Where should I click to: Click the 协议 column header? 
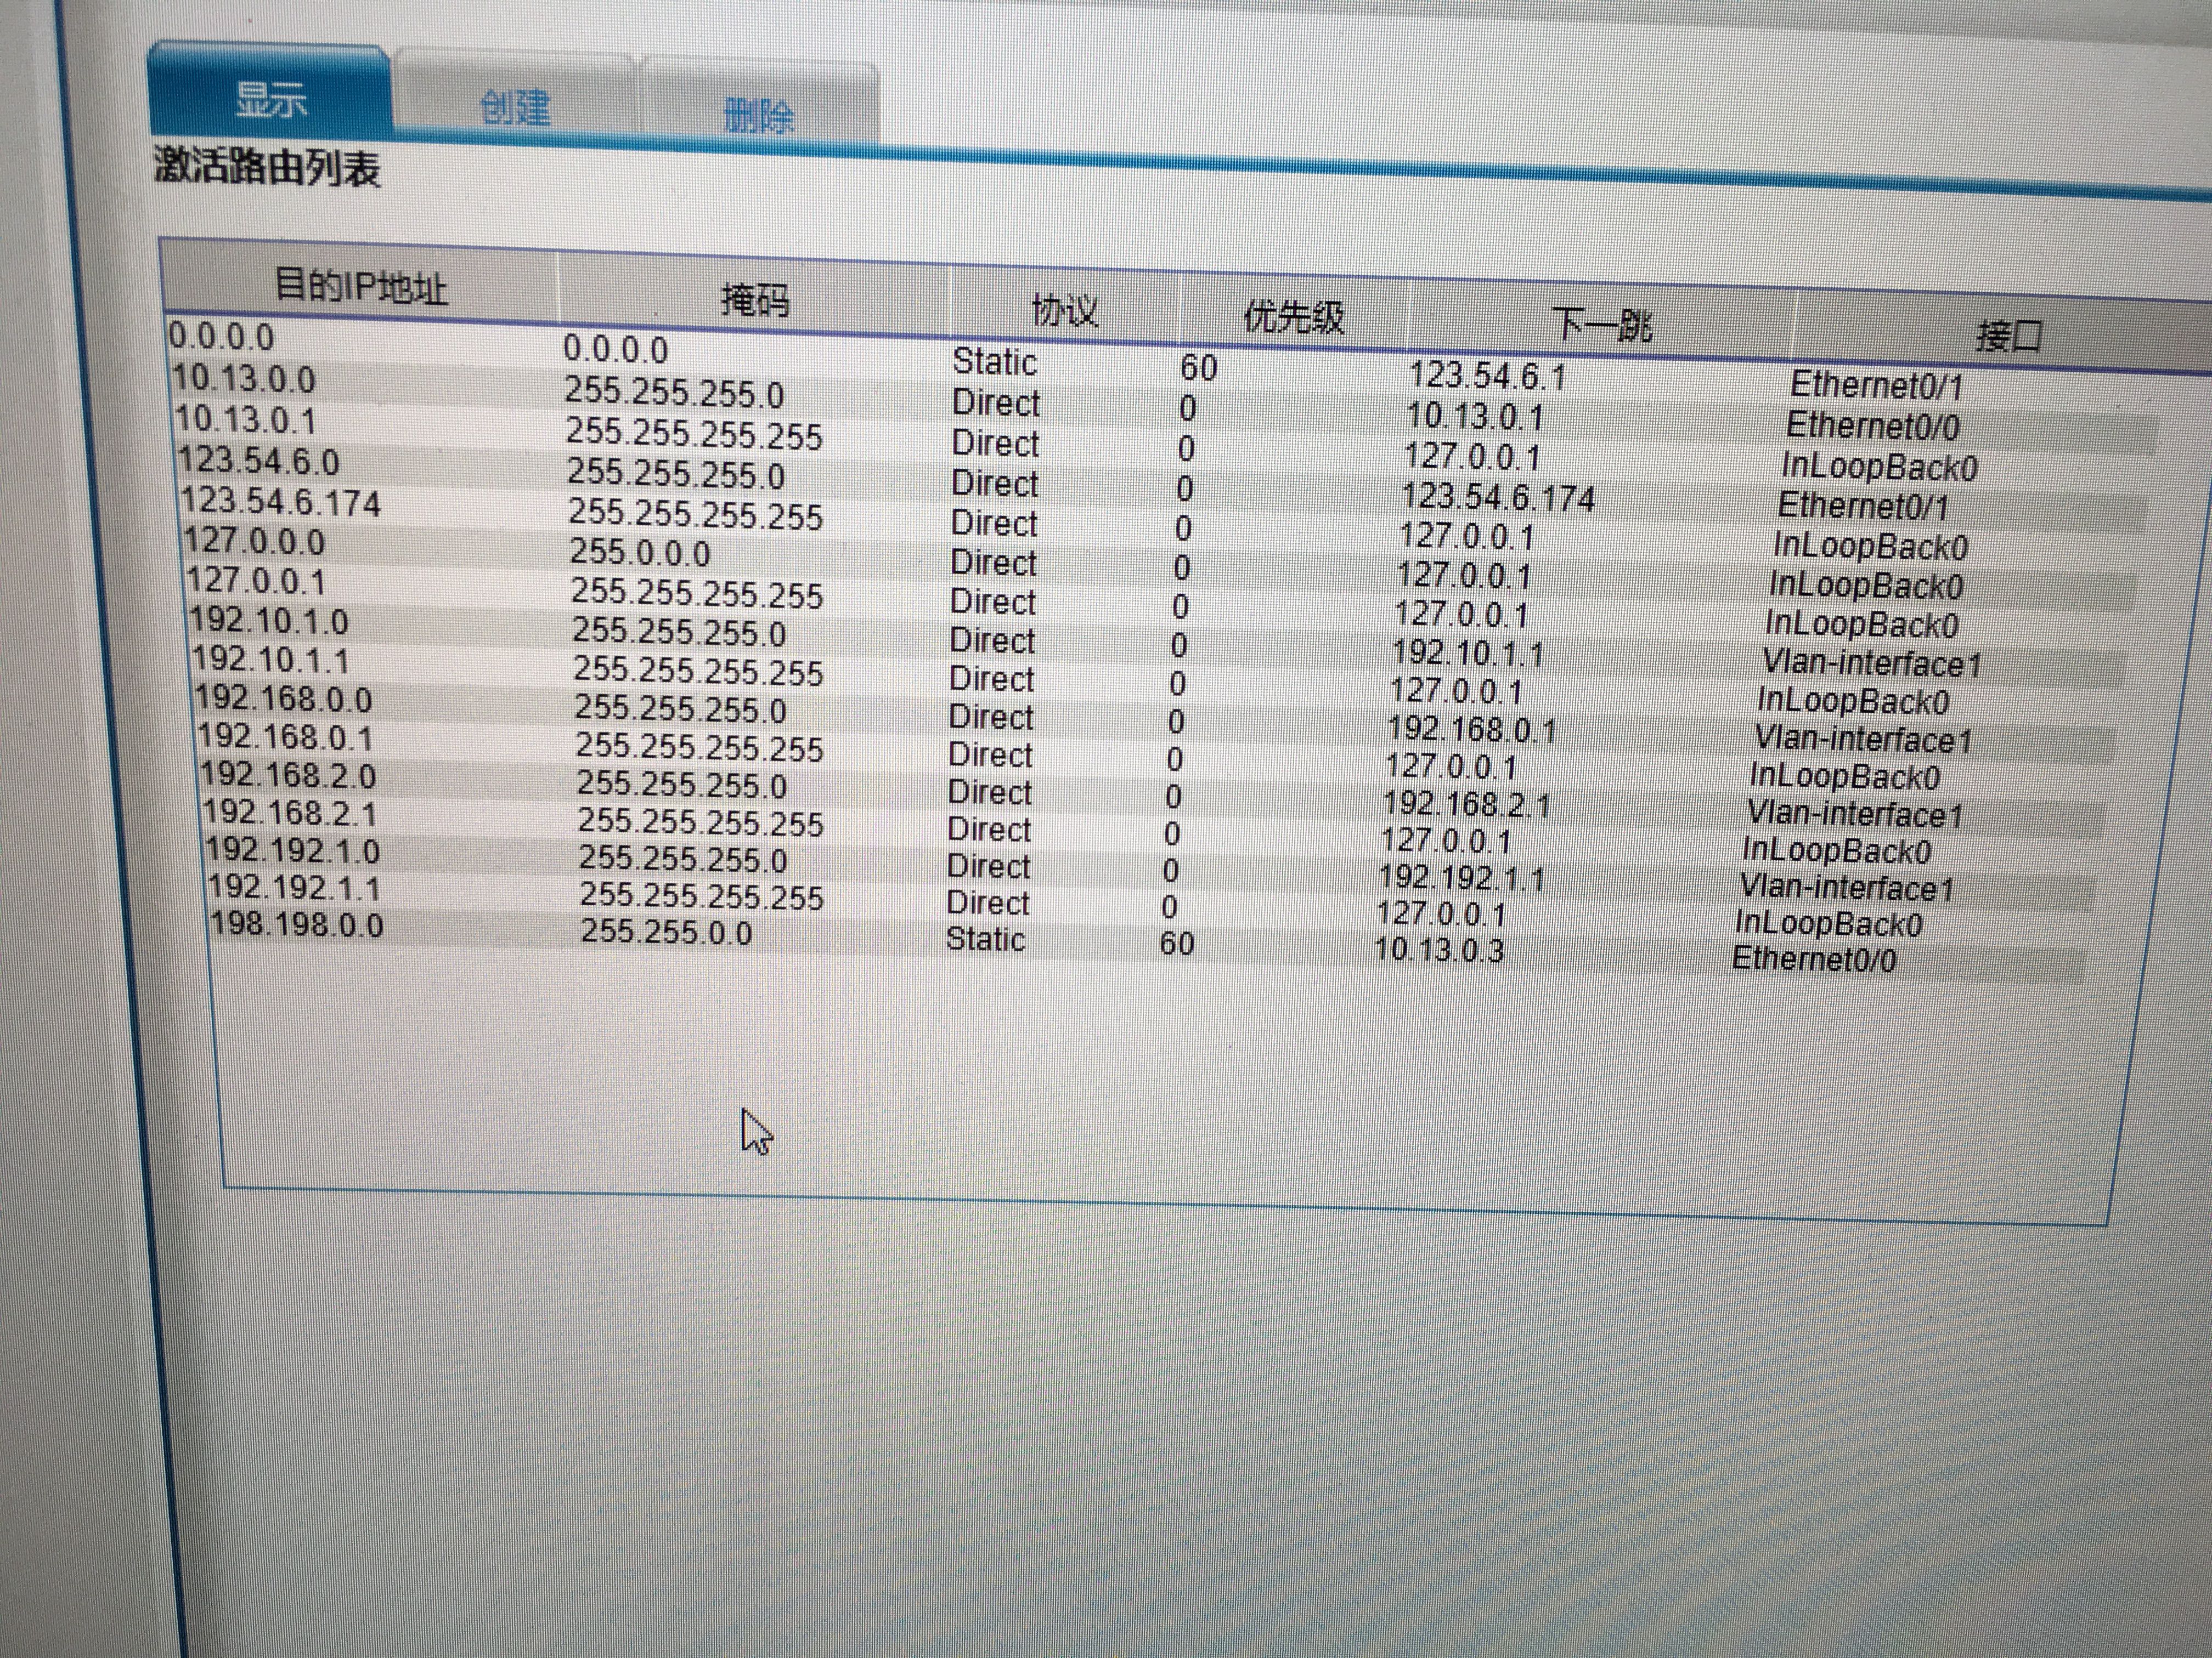click(x=1065, y=311)
